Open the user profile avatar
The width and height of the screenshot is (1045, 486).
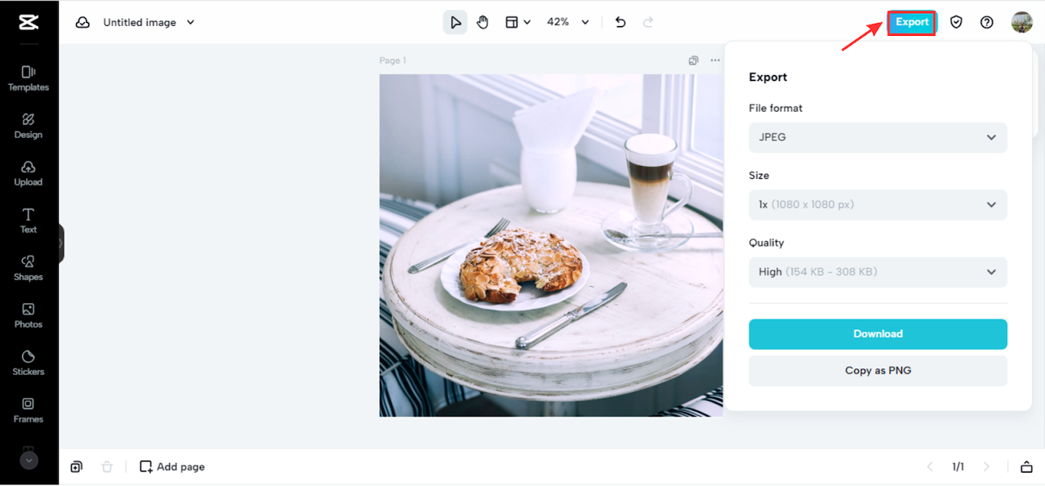[x=1022, y=22]
